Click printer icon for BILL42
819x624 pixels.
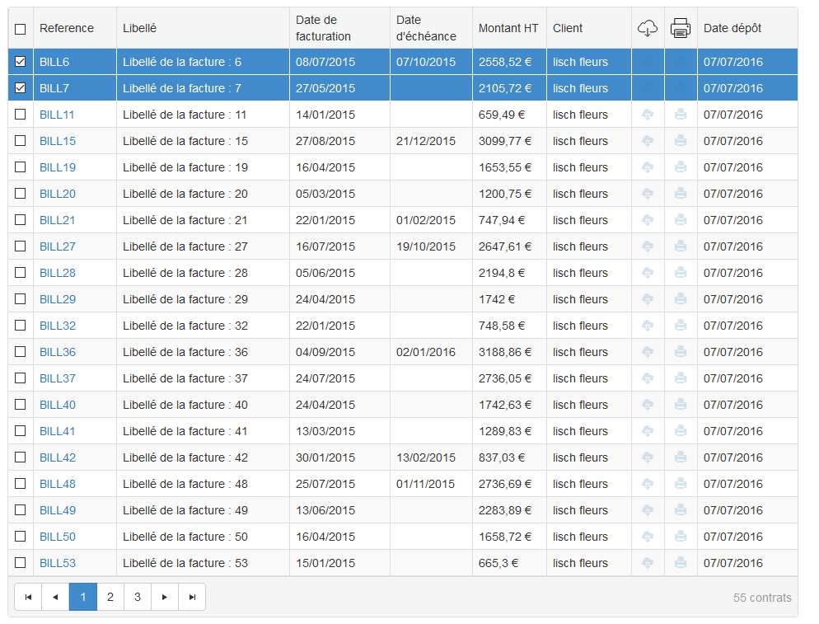pyautogui.click(x=681, y=457)
